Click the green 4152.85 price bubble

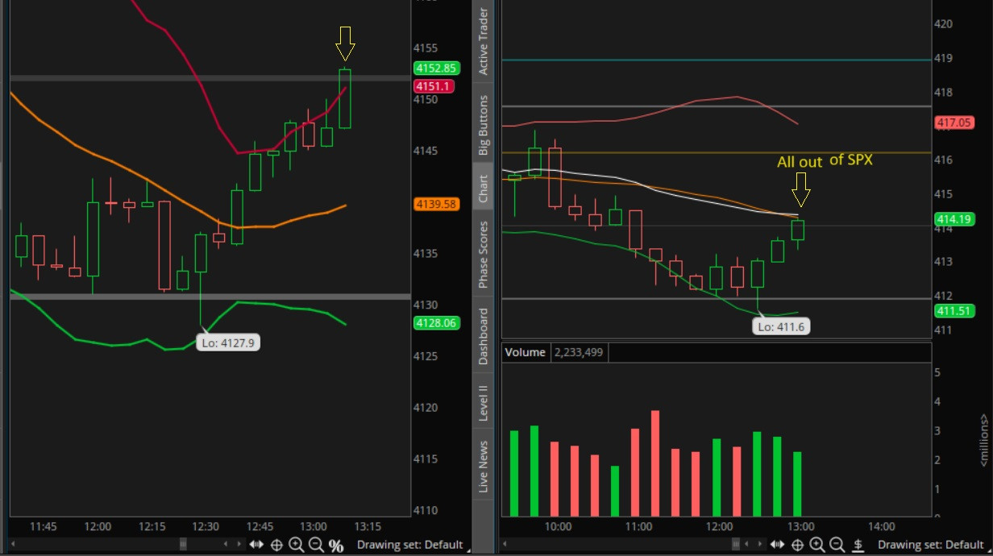pos(436,68)
